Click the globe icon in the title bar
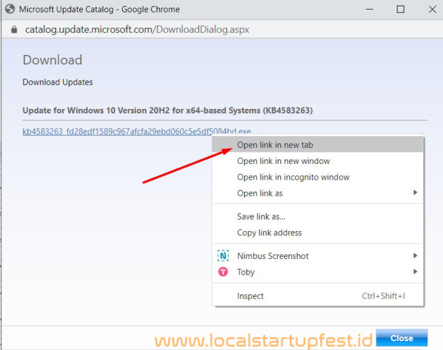Screen dimensions: 443x350 (10, 9)
